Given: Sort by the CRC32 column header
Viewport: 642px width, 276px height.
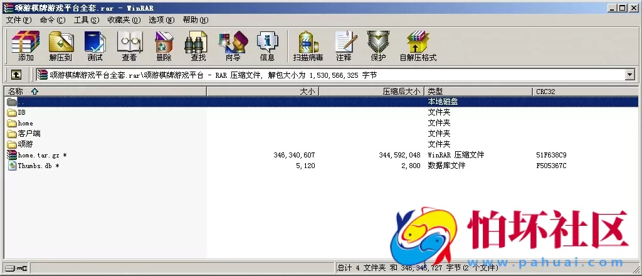Looking at the screenshot, I should click(586, 92).
